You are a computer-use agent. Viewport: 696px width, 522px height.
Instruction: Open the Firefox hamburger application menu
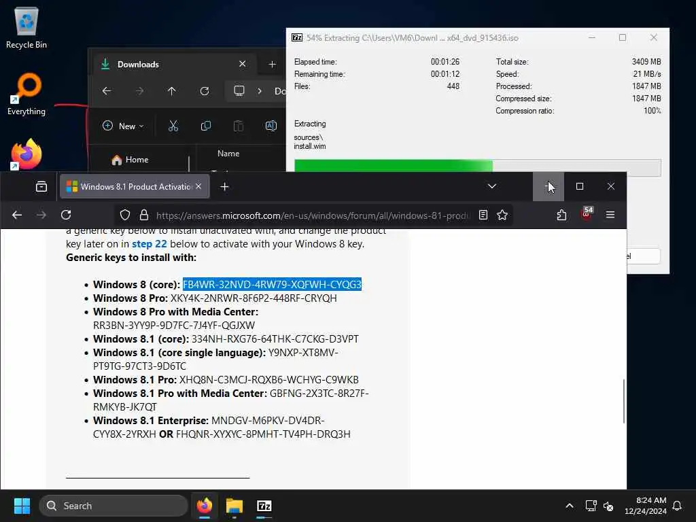tap(610, 215)
